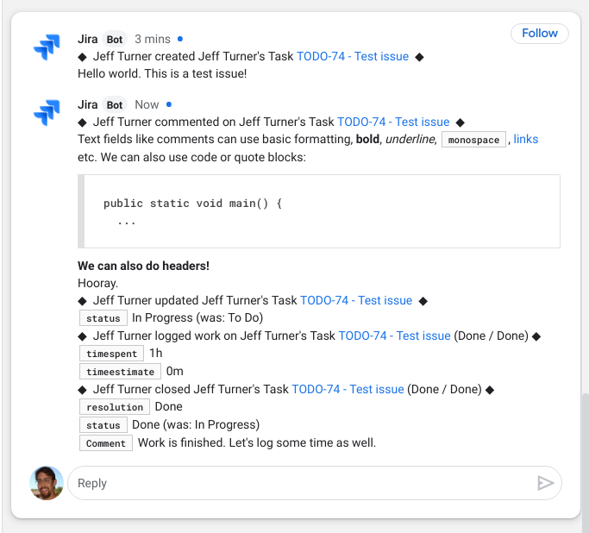Viewport: 589px width, 533px height.
Task: Focus the Reply text field
Action: tap(302, 483)
